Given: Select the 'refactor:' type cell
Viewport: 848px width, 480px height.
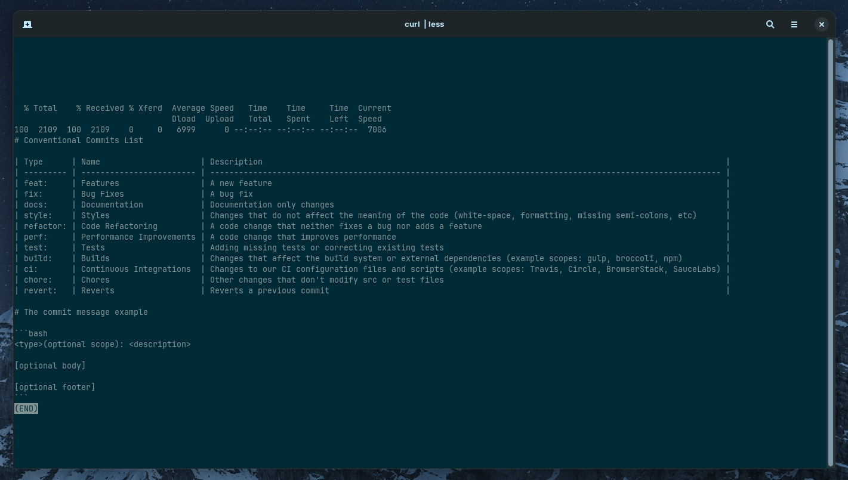Looking at the screenshot, I should tap(45, 227).
